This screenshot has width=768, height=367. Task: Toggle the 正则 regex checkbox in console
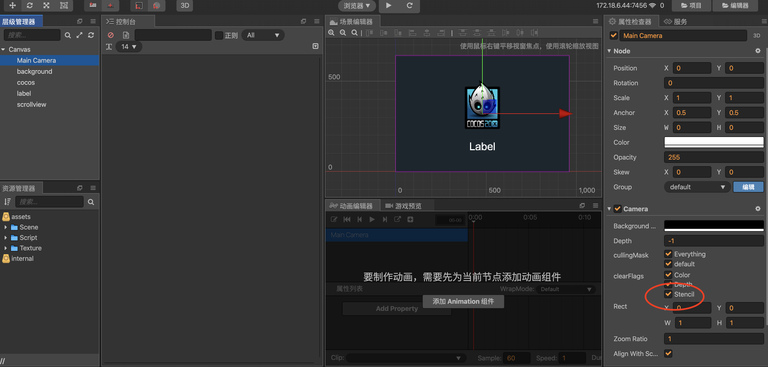219,35
